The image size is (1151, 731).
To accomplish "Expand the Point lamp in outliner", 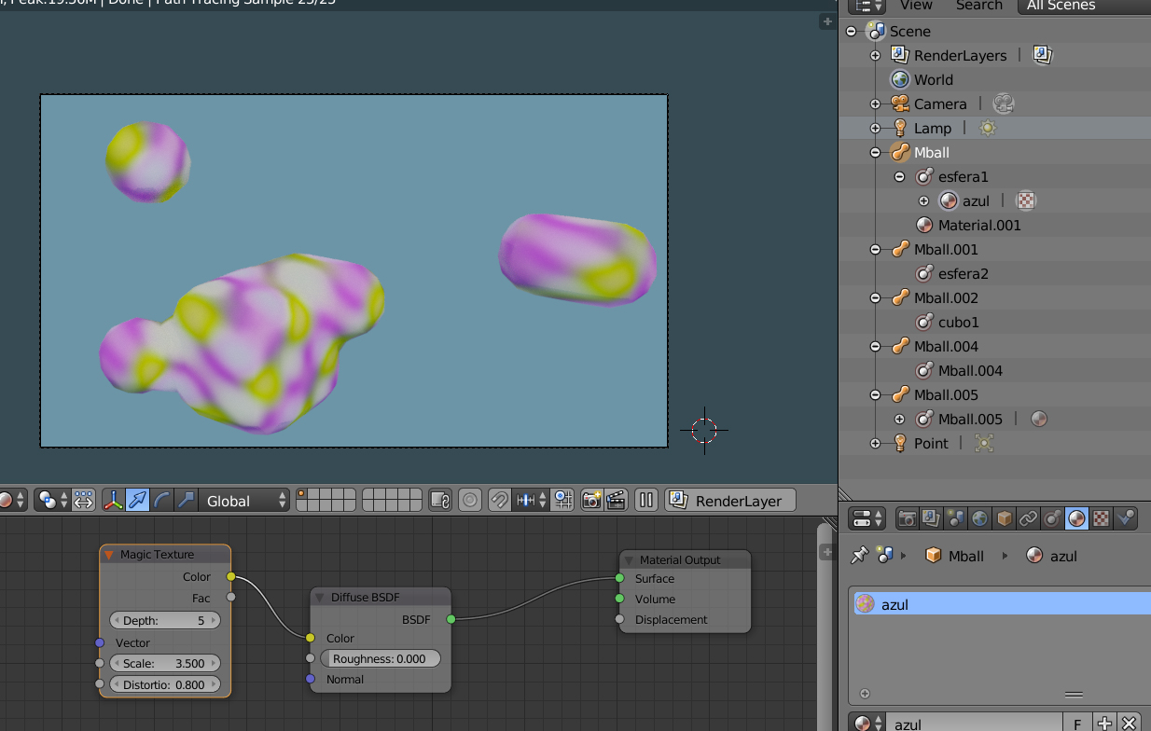I will click(875, 444).
